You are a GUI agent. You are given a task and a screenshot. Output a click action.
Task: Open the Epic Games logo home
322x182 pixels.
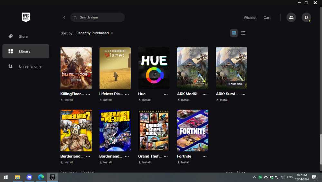click(x=26, y=17)
